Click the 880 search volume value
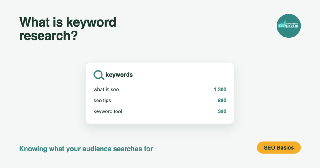 click(222, 101)
